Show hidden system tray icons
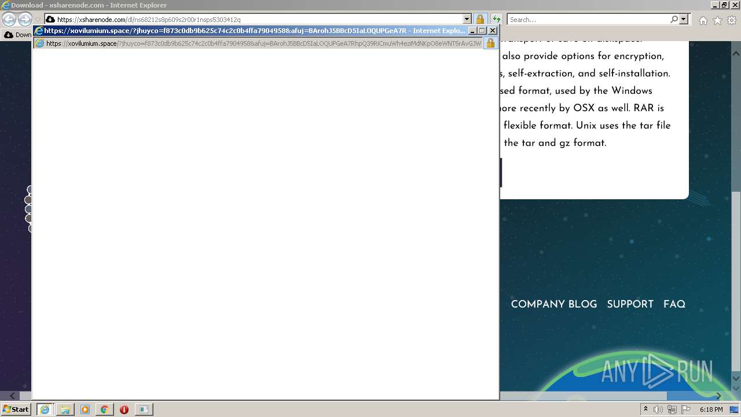 [645, 409]
